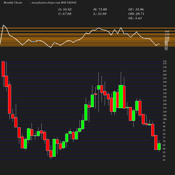
Task: Click the 120 price axis label
Action: 164,104
